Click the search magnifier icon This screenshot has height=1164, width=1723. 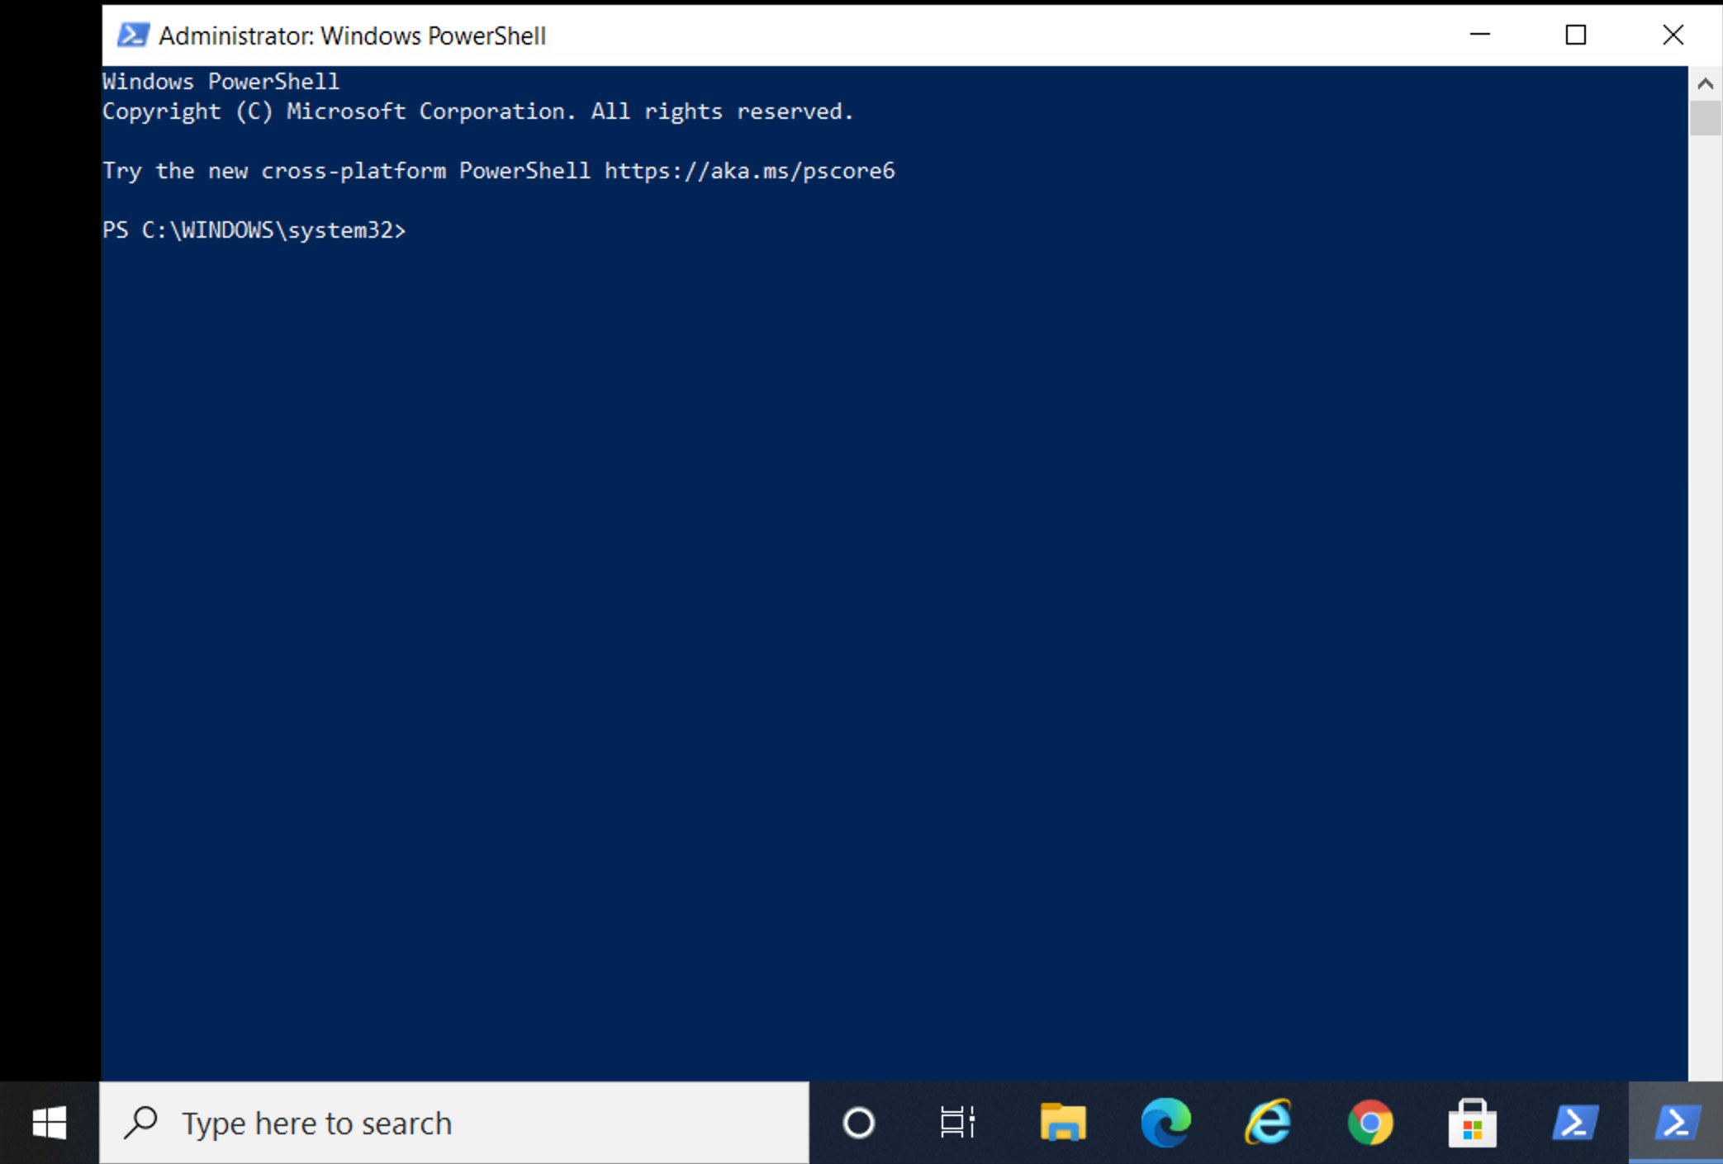[141, 1123]
